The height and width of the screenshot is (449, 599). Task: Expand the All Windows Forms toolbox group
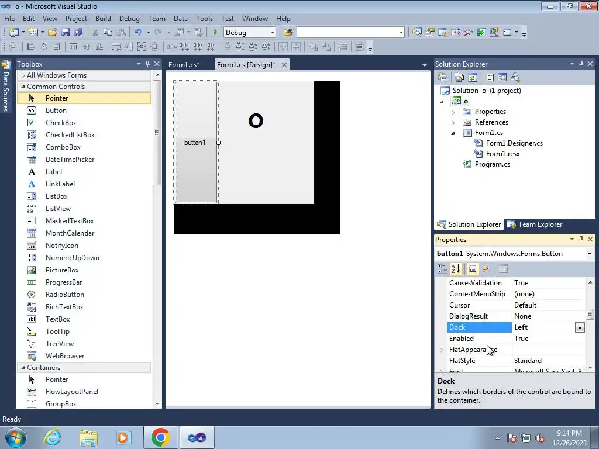coord(23,75)
